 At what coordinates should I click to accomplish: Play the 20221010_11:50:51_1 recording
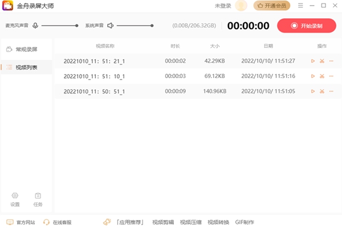(x=312, y=91)
